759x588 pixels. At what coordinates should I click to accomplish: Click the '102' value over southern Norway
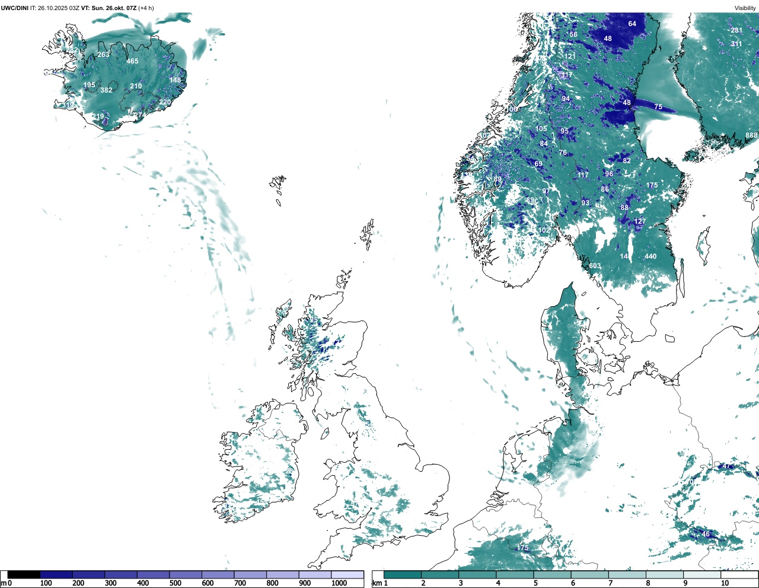click(x=544, y=230)
